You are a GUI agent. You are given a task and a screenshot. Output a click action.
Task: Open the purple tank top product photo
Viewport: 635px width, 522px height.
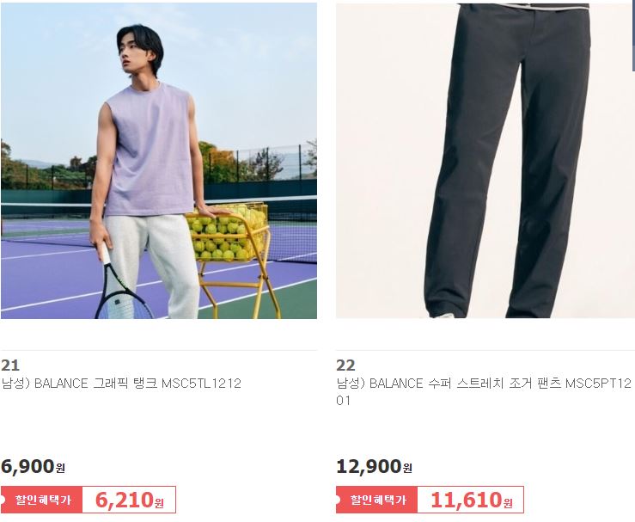click(x=159, y=161)
